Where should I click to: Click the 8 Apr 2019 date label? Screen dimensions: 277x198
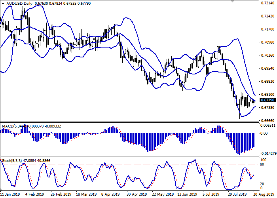pos(110,194)
